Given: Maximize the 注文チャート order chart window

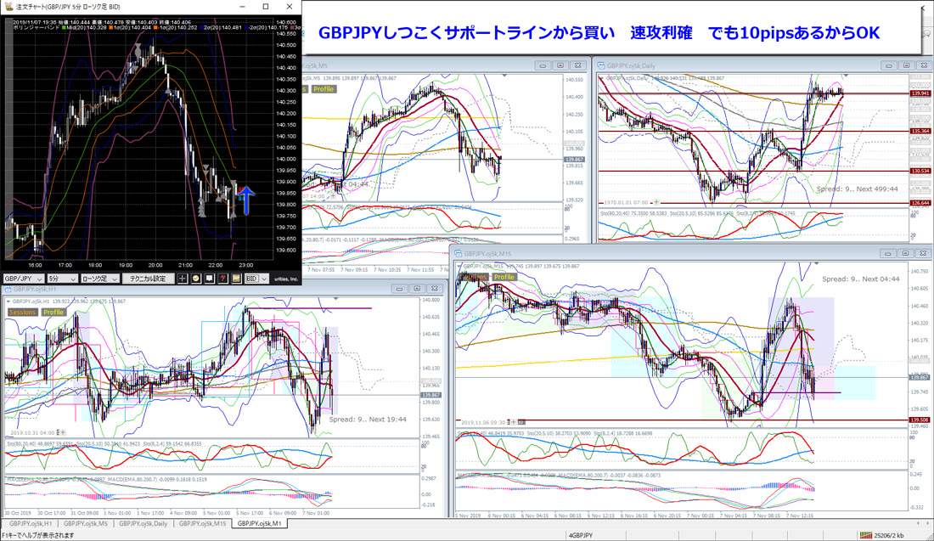Looking at the screenshot, I should pyautogui.click(x=266, y=7).
